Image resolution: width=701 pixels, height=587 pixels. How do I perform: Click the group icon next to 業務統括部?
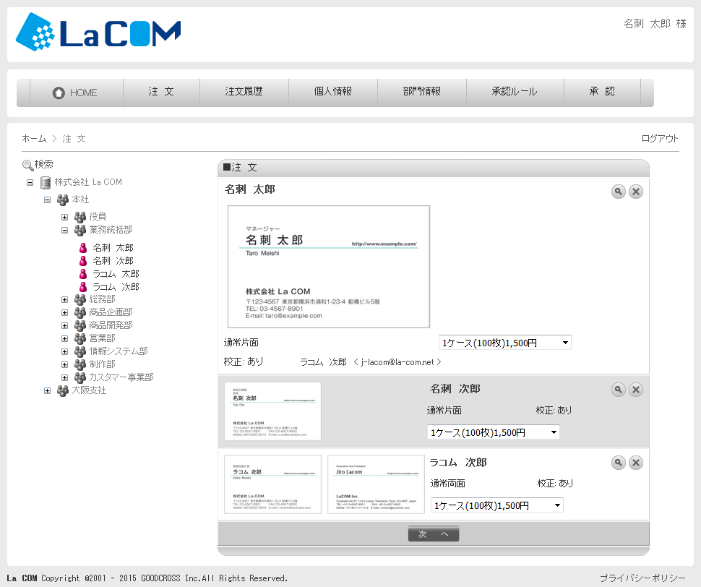point(80,230)
